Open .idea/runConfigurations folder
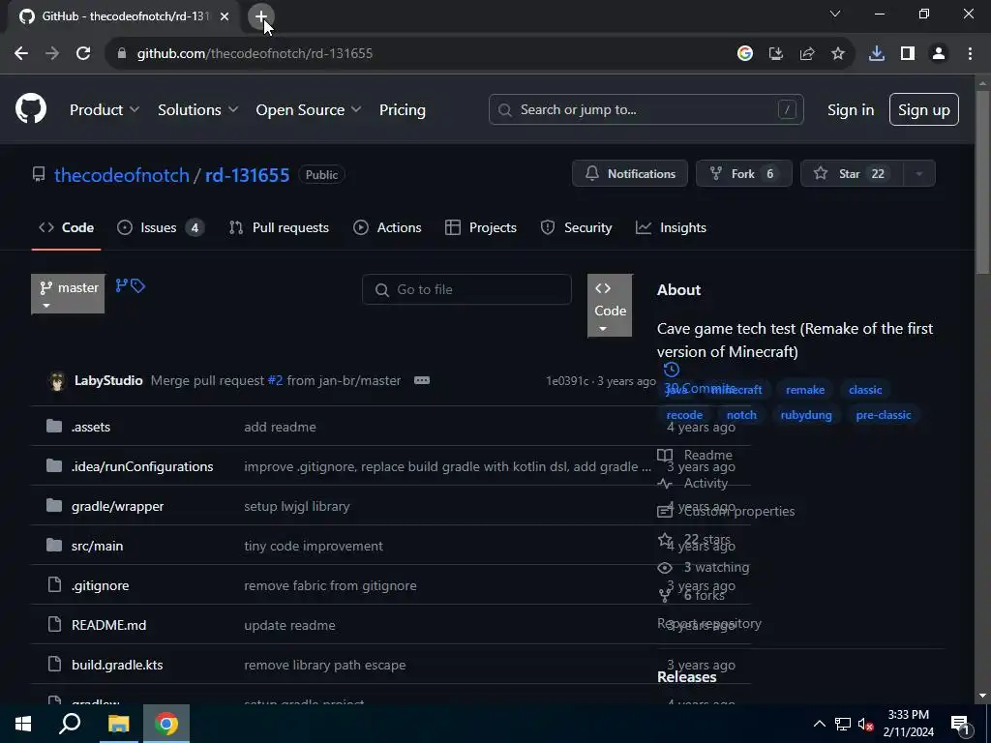This screenshot has width=991, height=743. (142, 467)
